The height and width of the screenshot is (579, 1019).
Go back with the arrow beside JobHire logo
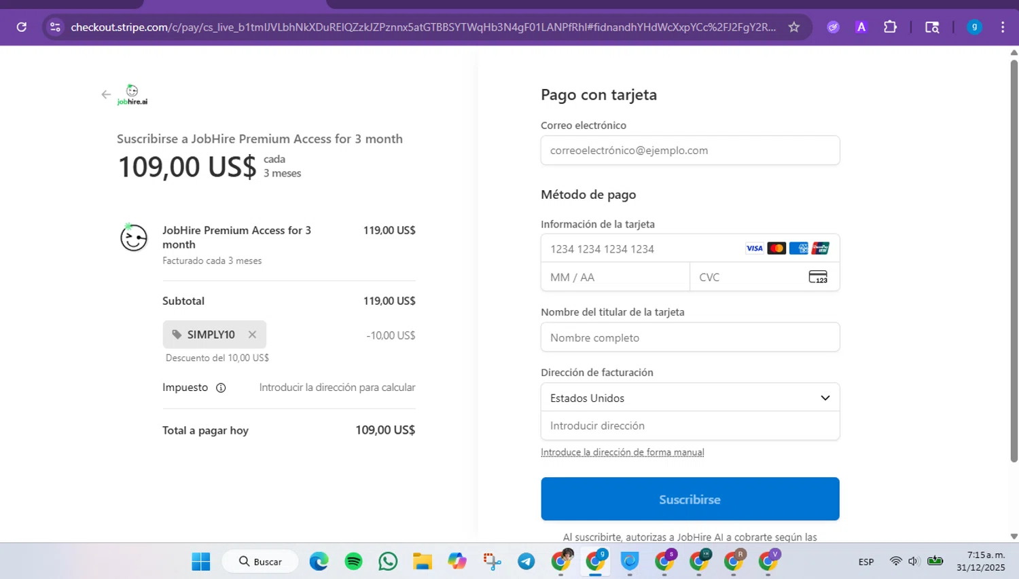(x=106, y=94)
